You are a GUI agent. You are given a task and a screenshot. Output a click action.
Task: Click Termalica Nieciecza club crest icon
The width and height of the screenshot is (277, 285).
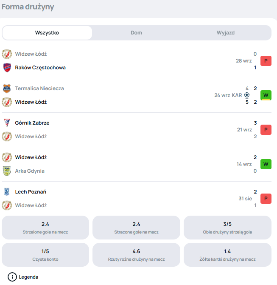click(x=7, y=88)
